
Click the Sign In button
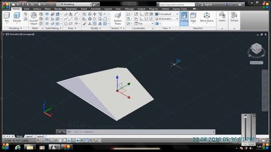[207, 5]
